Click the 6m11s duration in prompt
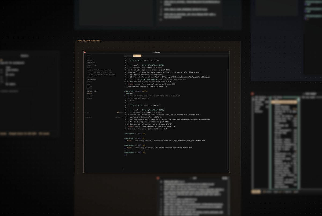Screen dimensions: 322x216 pos(145,91)
